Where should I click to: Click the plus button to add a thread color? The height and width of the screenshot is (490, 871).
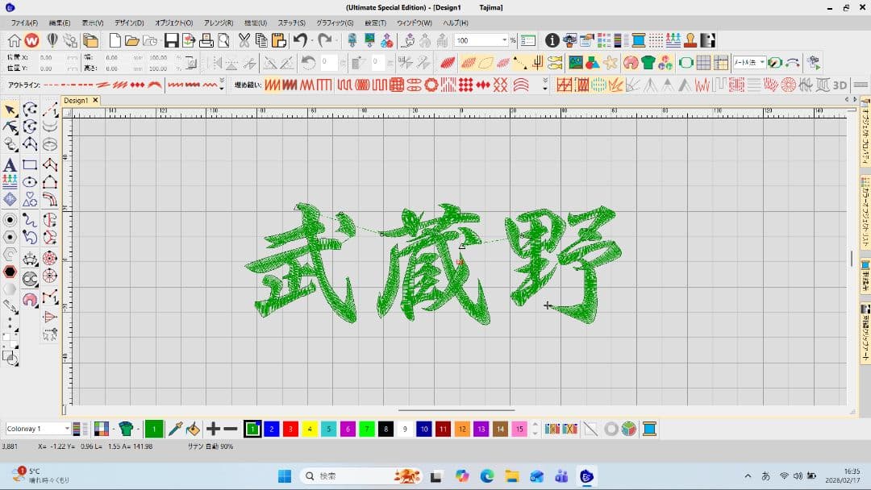coord(214,428)
